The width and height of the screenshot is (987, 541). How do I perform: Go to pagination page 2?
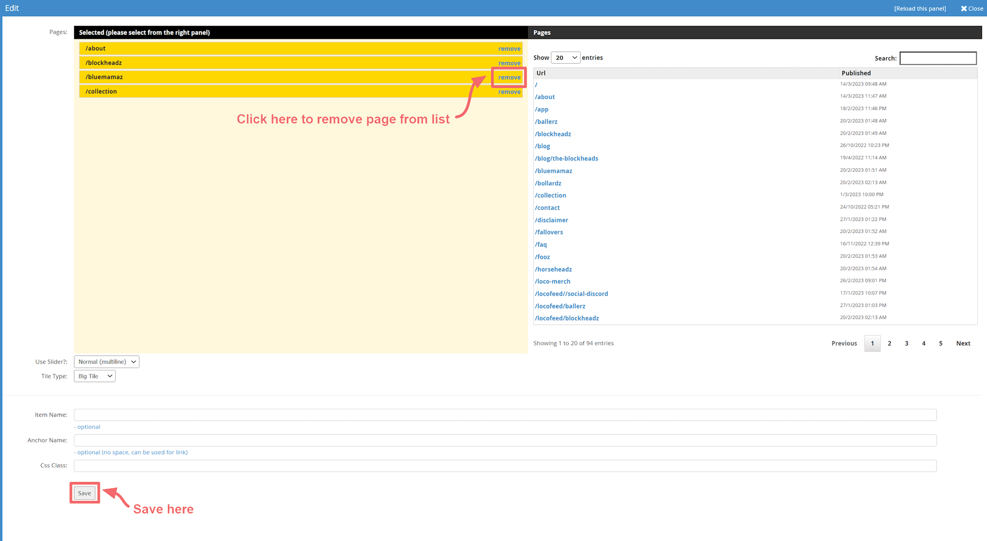click(889, 344)
